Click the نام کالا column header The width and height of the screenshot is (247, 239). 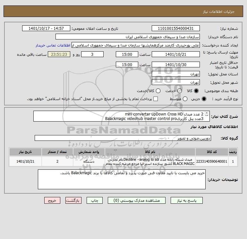click(x=150, y=152)
